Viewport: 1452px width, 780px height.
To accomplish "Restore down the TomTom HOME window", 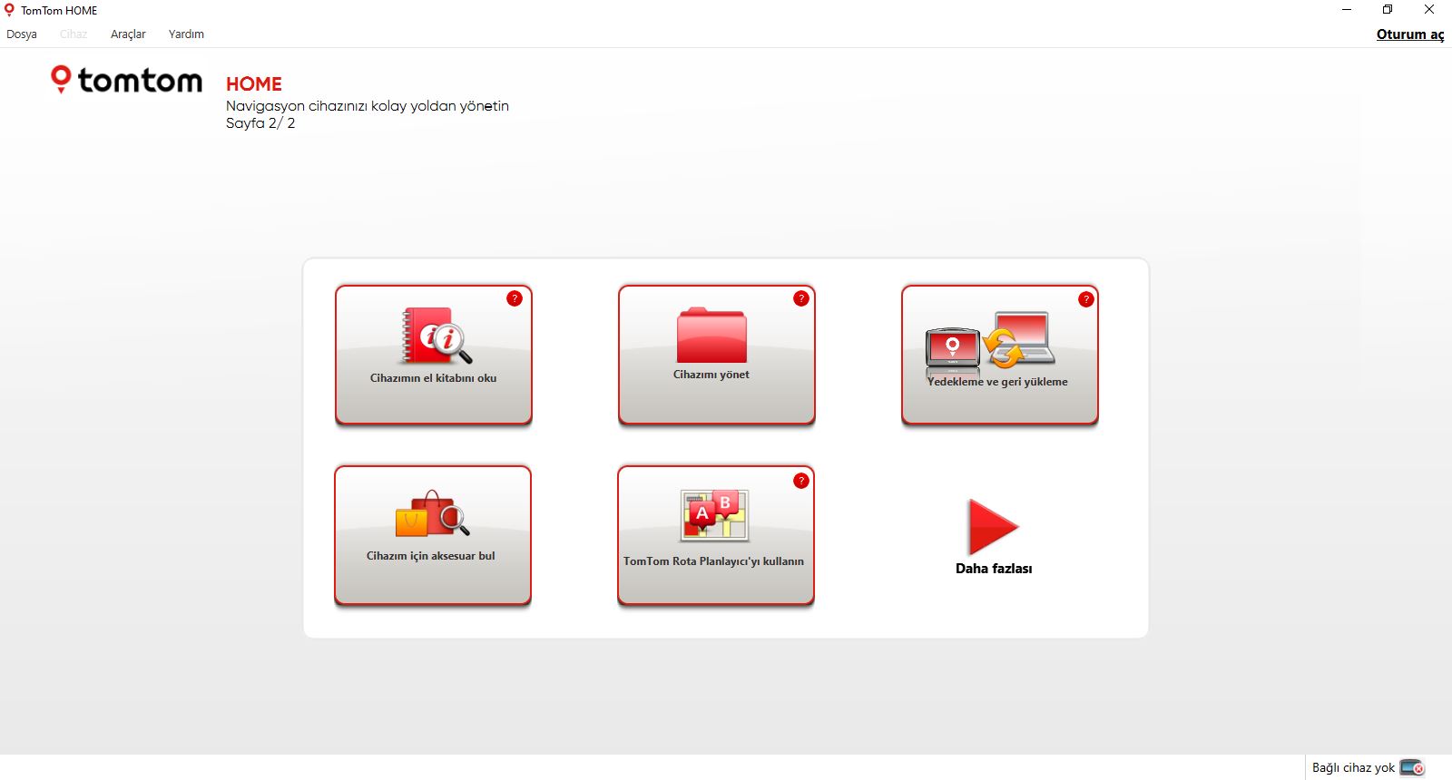I will [1388, 10].
